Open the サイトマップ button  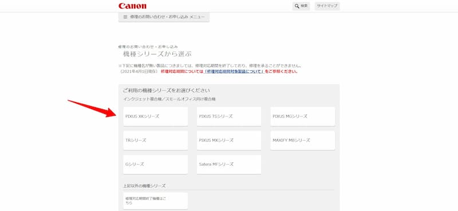(x=327, y=6)
